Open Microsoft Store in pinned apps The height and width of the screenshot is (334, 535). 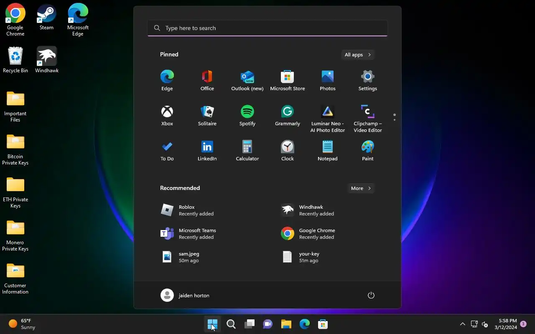pos(287,81)
